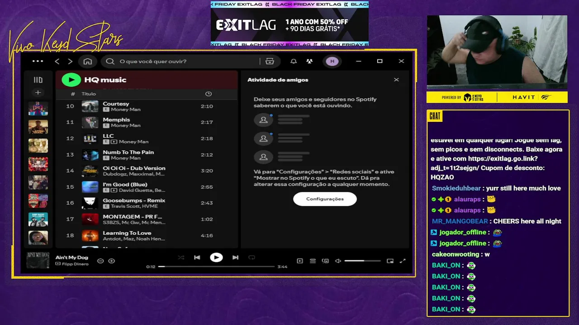
Task: Open the three-dot Spotify menu
Action: tap(38, 61)
